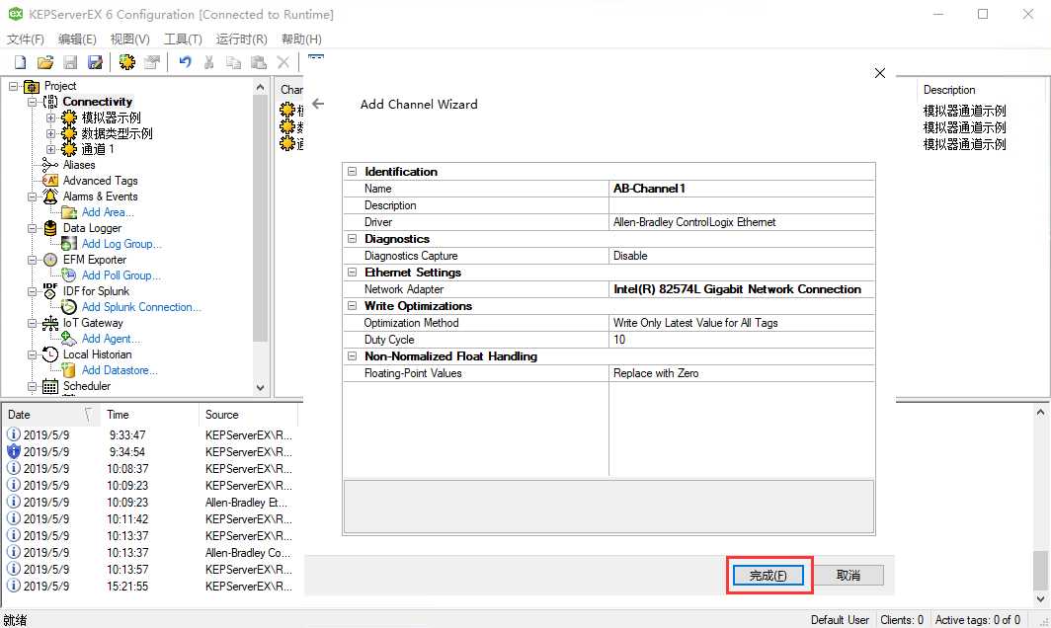Click the IoT Gateway network icon
Viewport: 1051px width, 628px height.
coord(50,323)
